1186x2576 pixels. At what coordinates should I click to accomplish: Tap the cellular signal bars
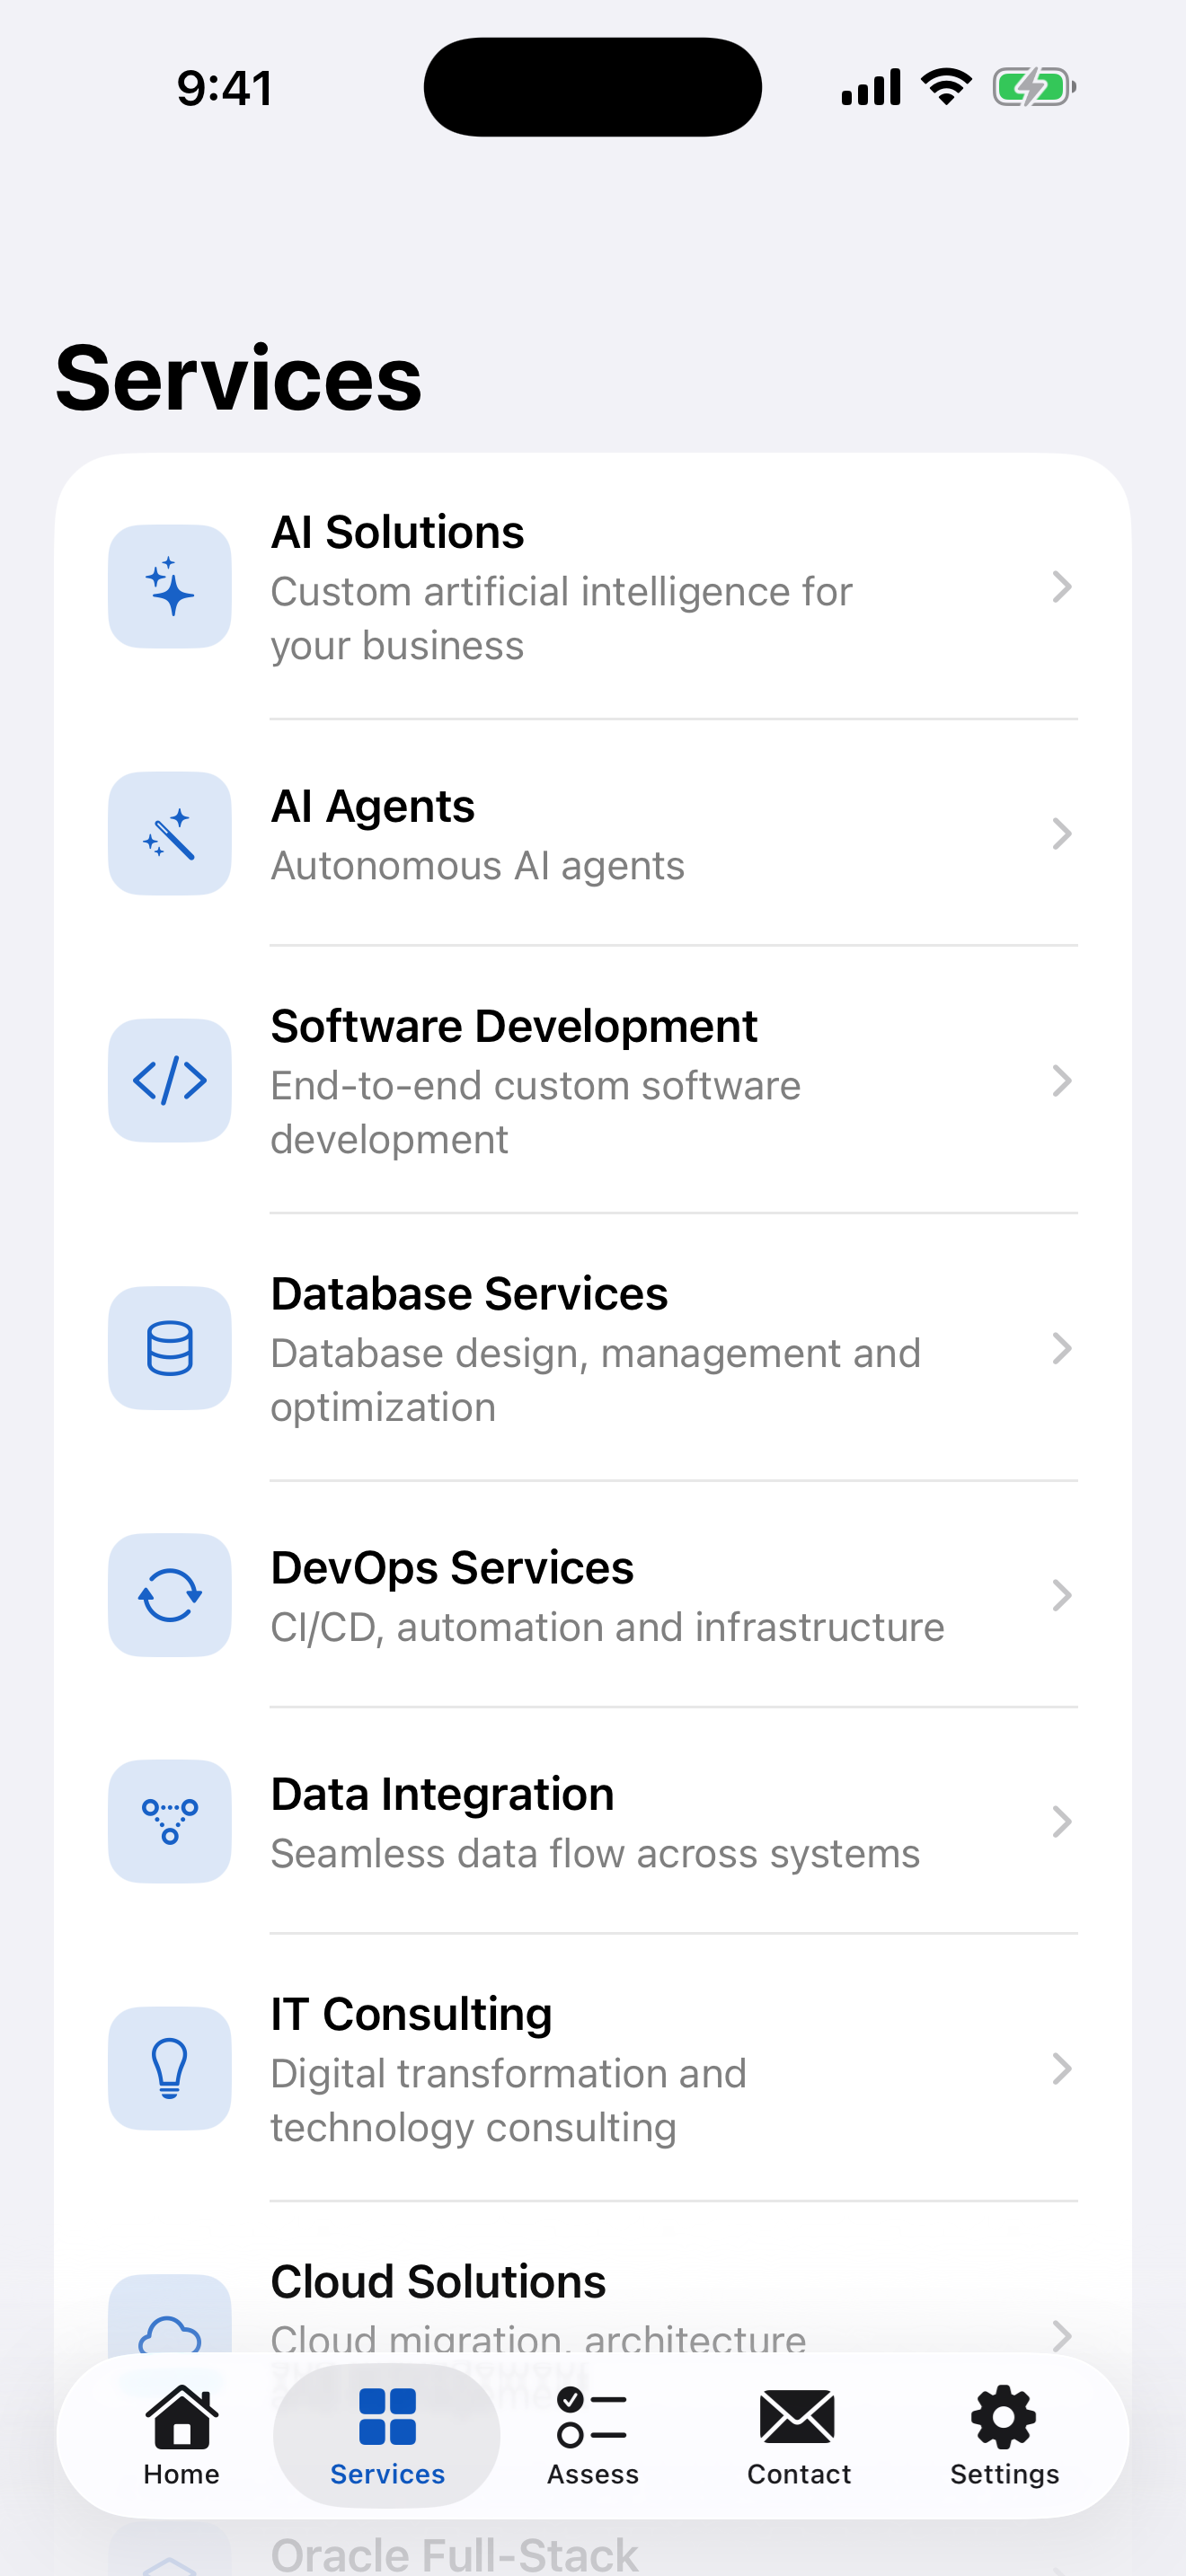871,87
